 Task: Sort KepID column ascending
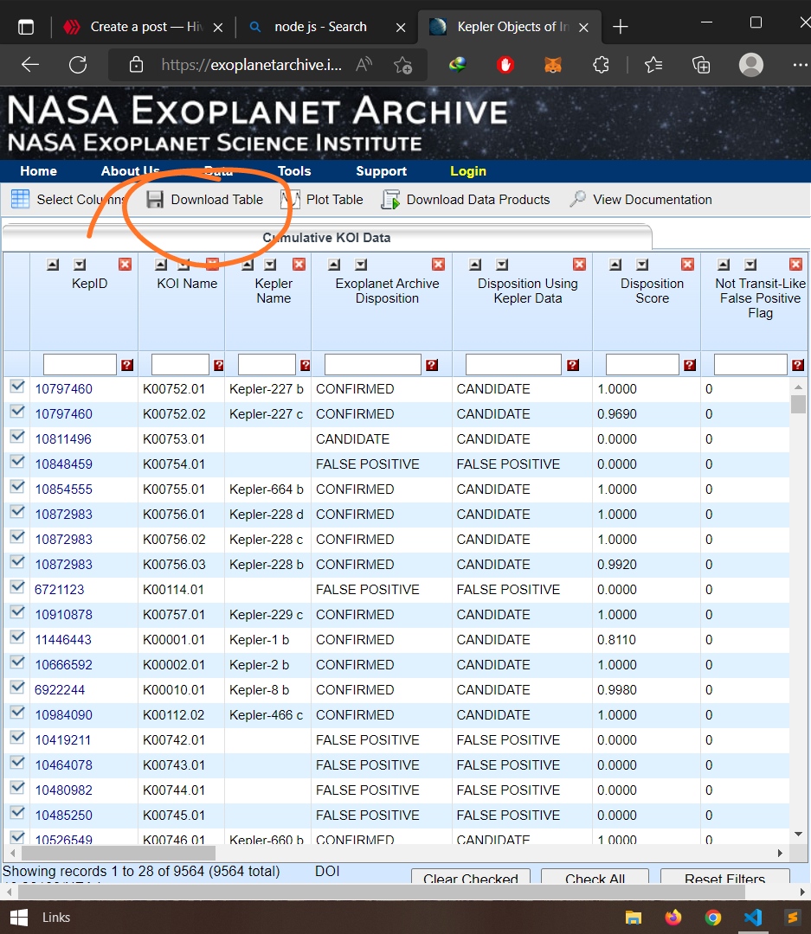53,265
